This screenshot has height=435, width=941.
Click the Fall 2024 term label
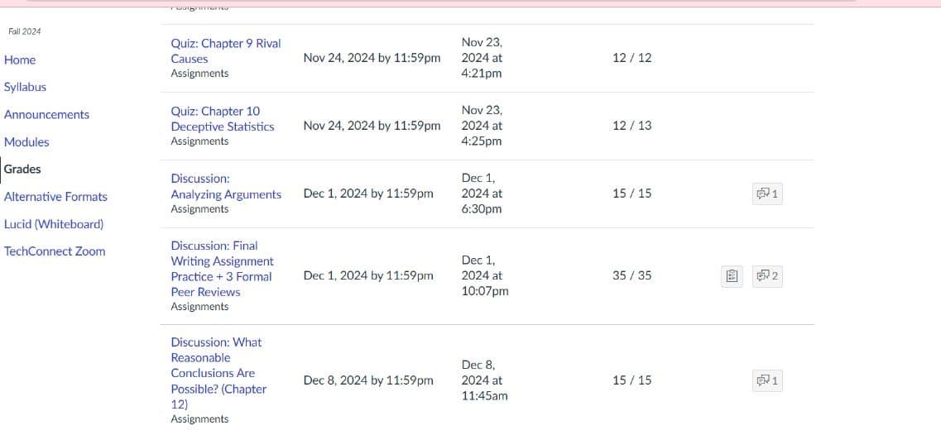click(x=25, y=31)
